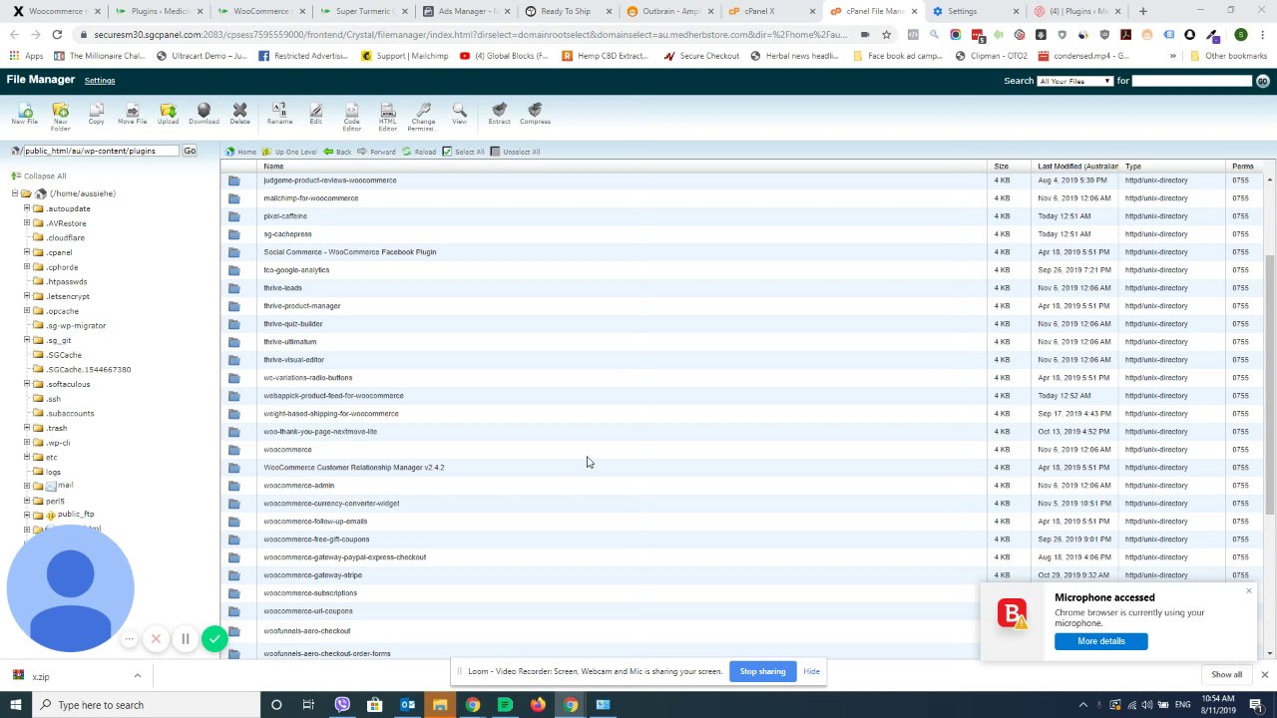This screenshot has width=1277, height=718.
Task: Click Hide in Loom sharing bar
Action: click(811, 671)
